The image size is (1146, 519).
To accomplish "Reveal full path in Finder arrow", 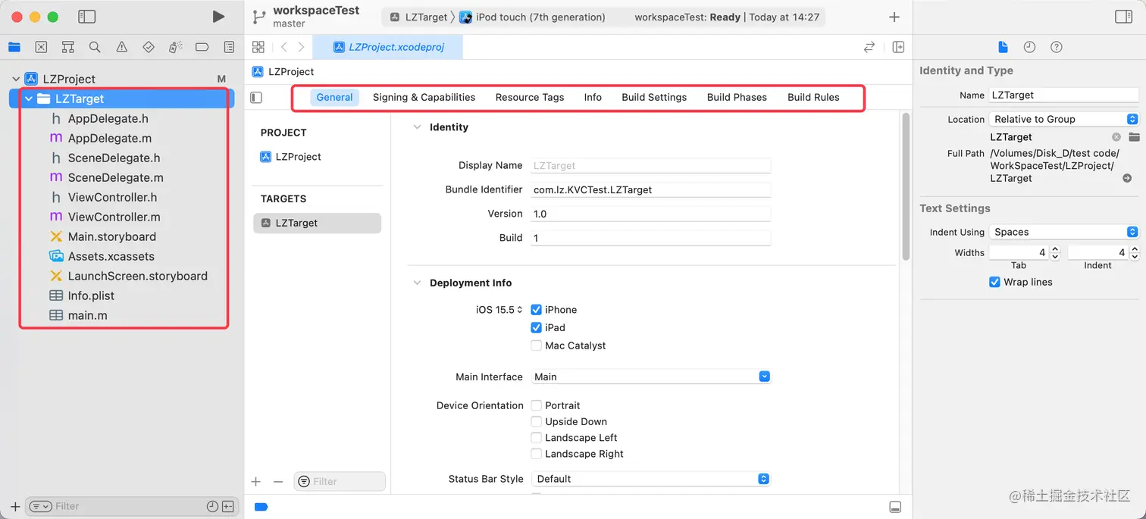I will (1127, 178).
